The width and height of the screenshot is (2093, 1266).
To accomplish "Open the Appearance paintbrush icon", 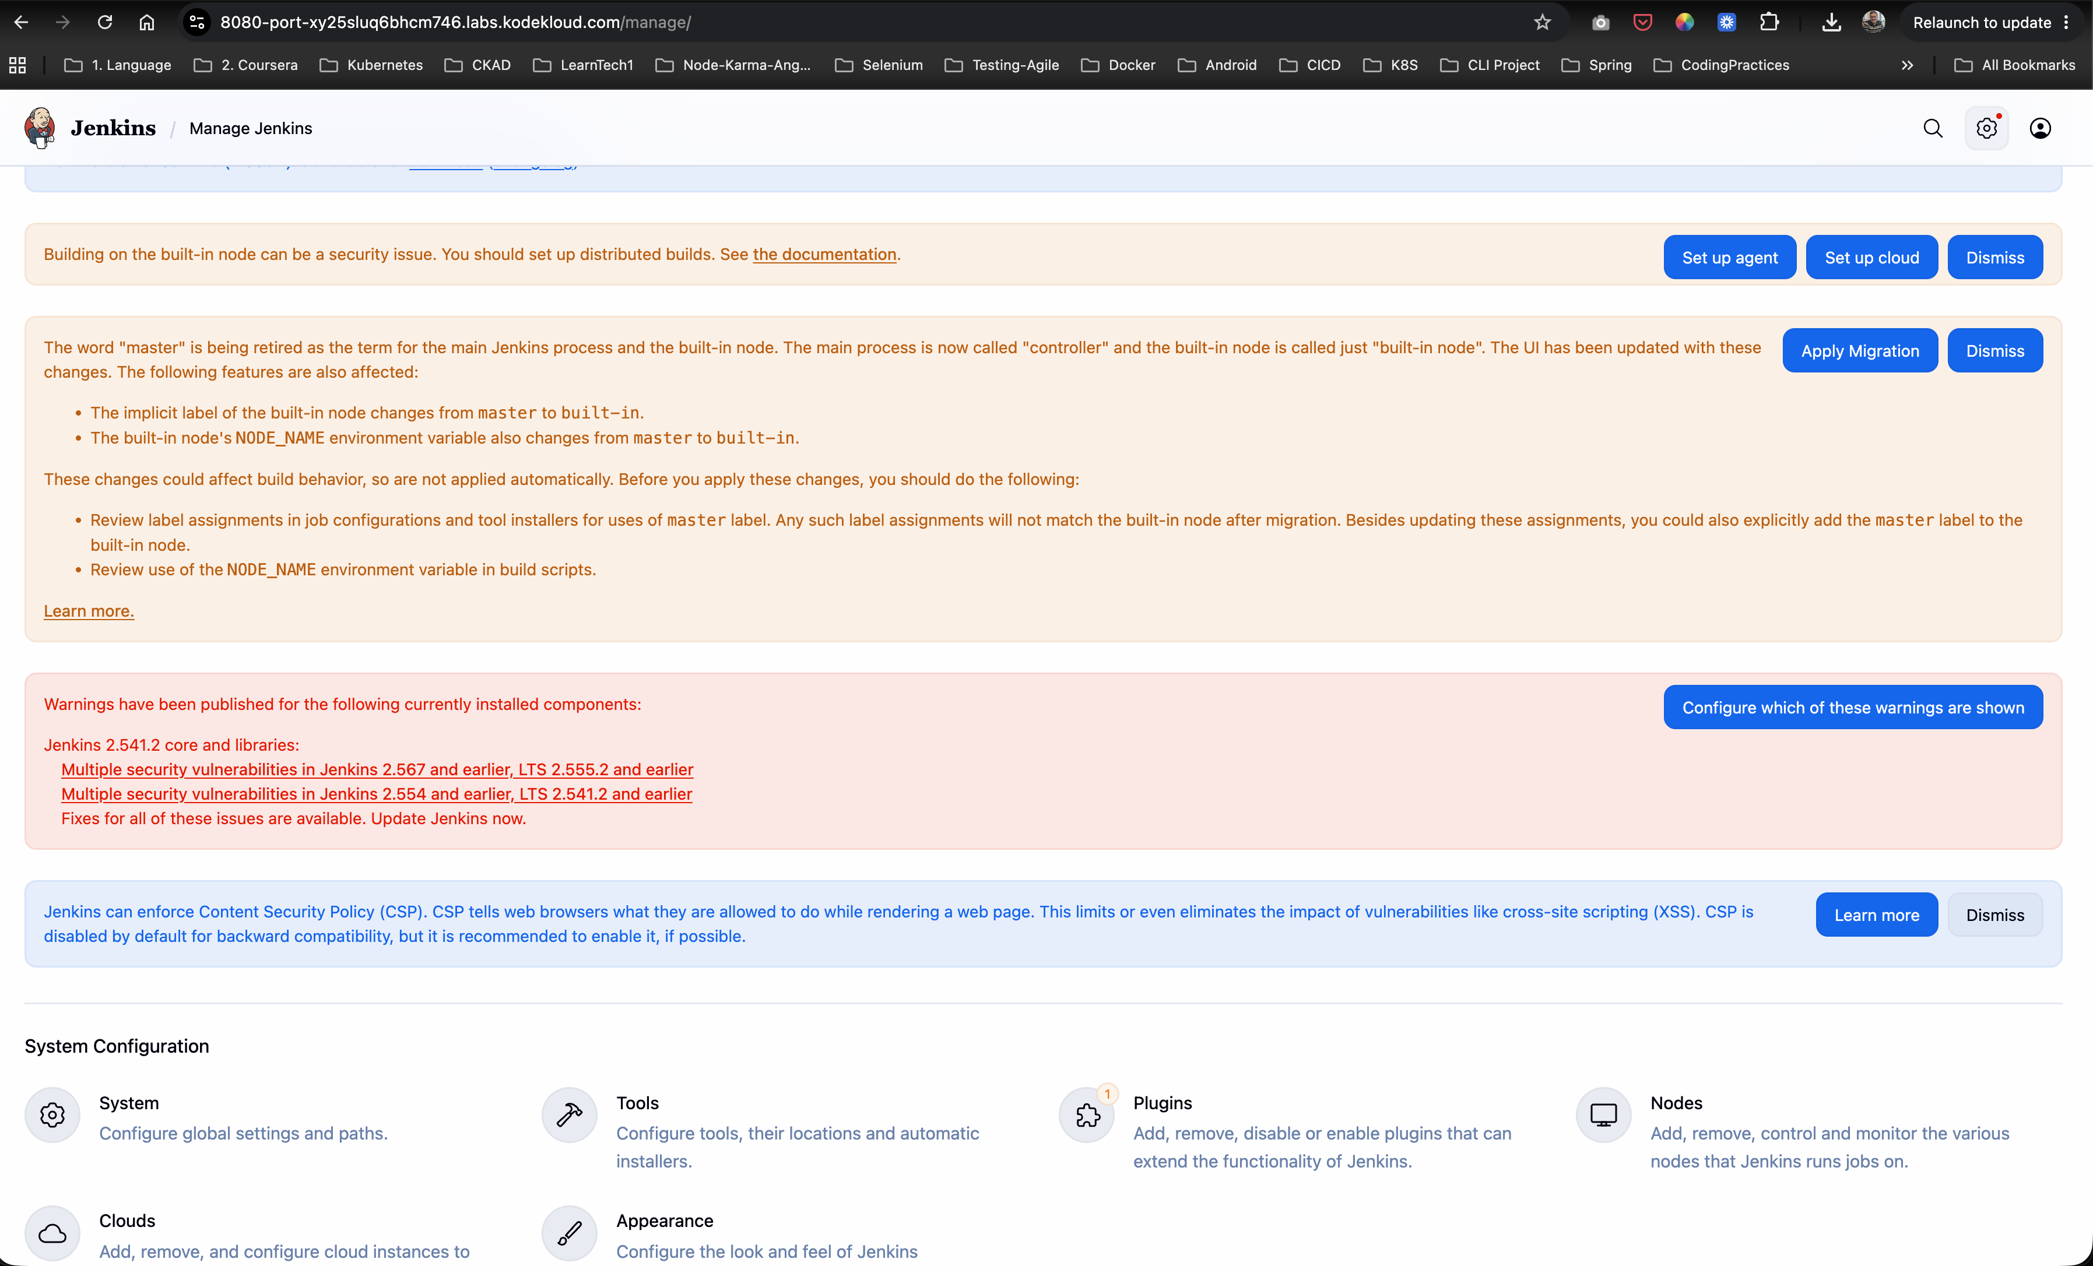I will [569, 1233].
